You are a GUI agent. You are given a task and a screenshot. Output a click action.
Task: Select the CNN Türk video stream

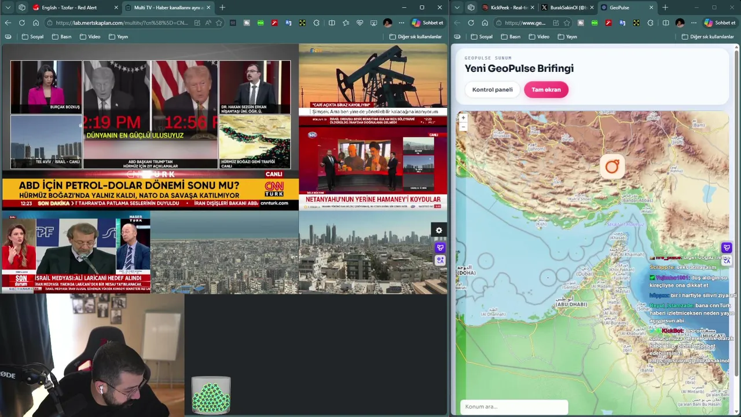click(151, 127)
